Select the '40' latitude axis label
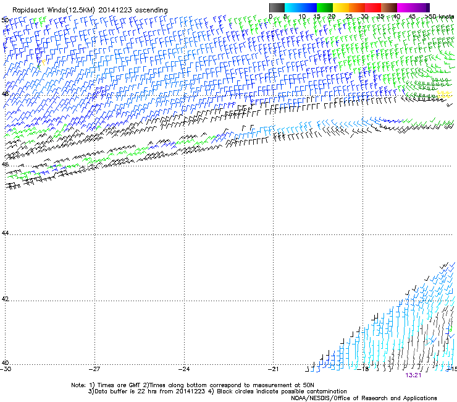The height and width of the screenshot is (402, 457). (x=5, y=362)
